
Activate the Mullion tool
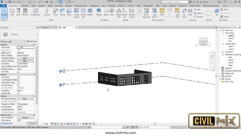[90, 12]
